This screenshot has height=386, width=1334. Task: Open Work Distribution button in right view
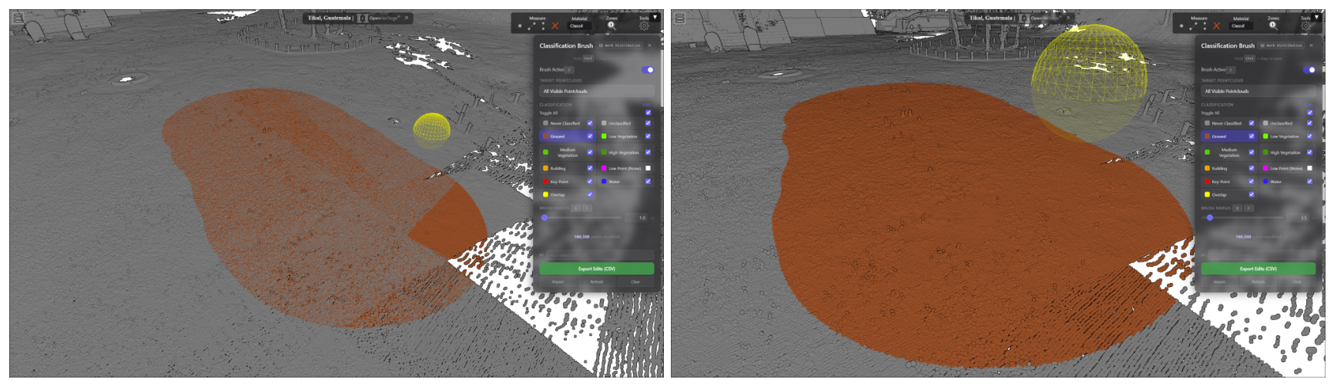pyautogui.click(x=1282, y=45)
